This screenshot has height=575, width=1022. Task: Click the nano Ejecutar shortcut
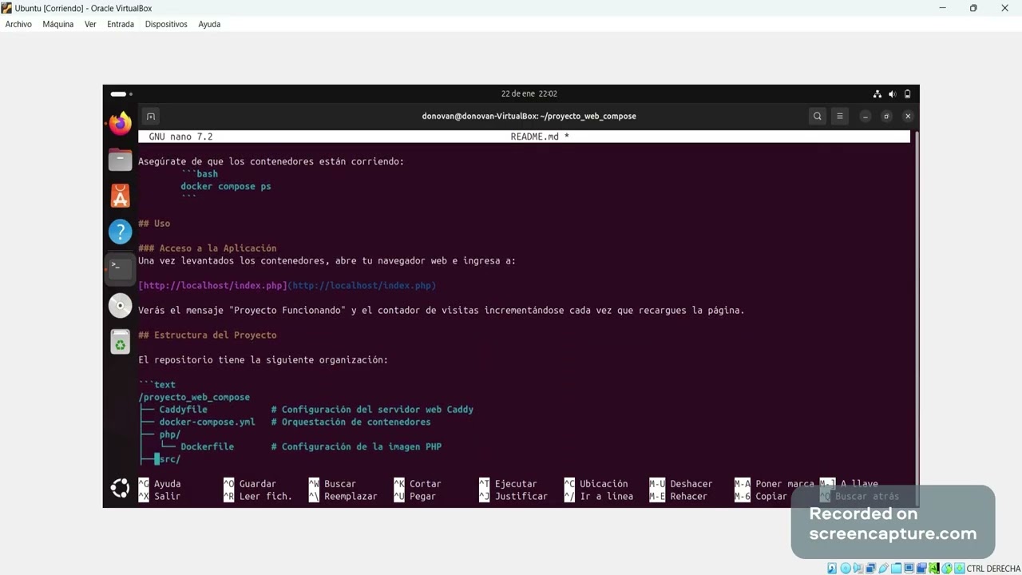(x=508, y=484)
